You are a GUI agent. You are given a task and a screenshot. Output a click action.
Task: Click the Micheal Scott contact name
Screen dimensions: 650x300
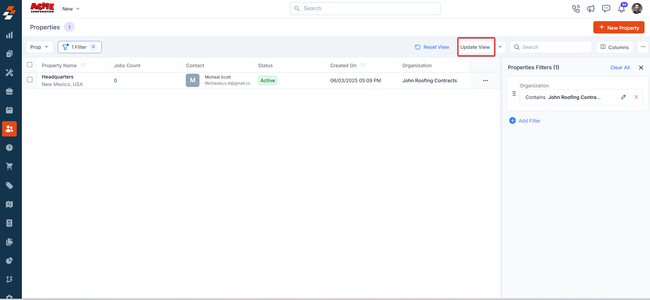[218, 77]
